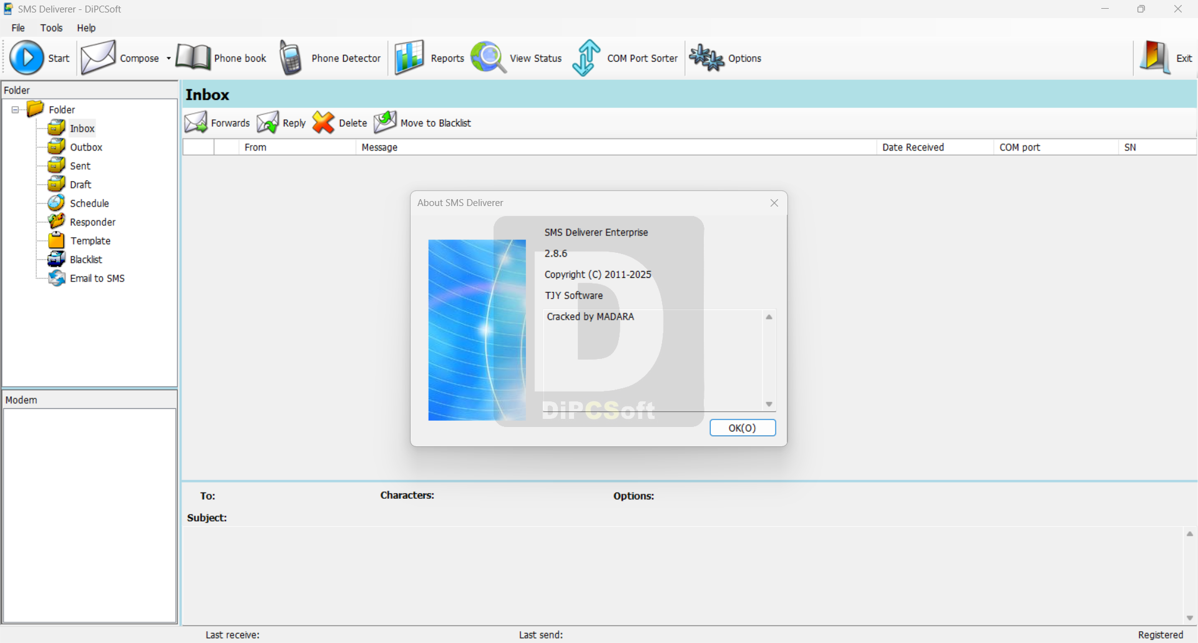Select the Inbox folder icon
This screenshot has height=643, width=1198.
pyautogui.click(x=56, y=128)
